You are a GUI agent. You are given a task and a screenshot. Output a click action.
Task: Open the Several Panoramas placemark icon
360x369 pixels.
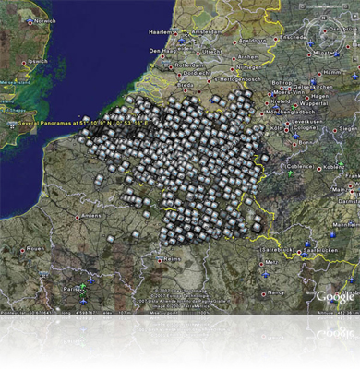tap(12, 126)
